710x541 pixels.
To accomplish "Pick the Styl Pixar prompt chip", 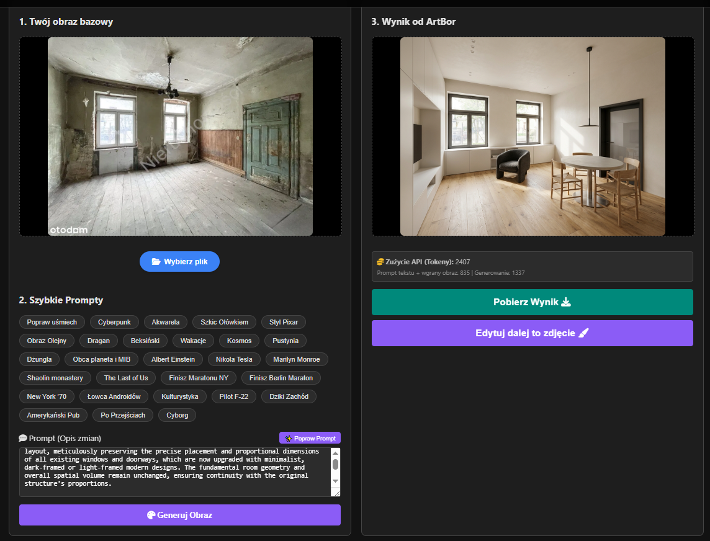I will (284, 322).
